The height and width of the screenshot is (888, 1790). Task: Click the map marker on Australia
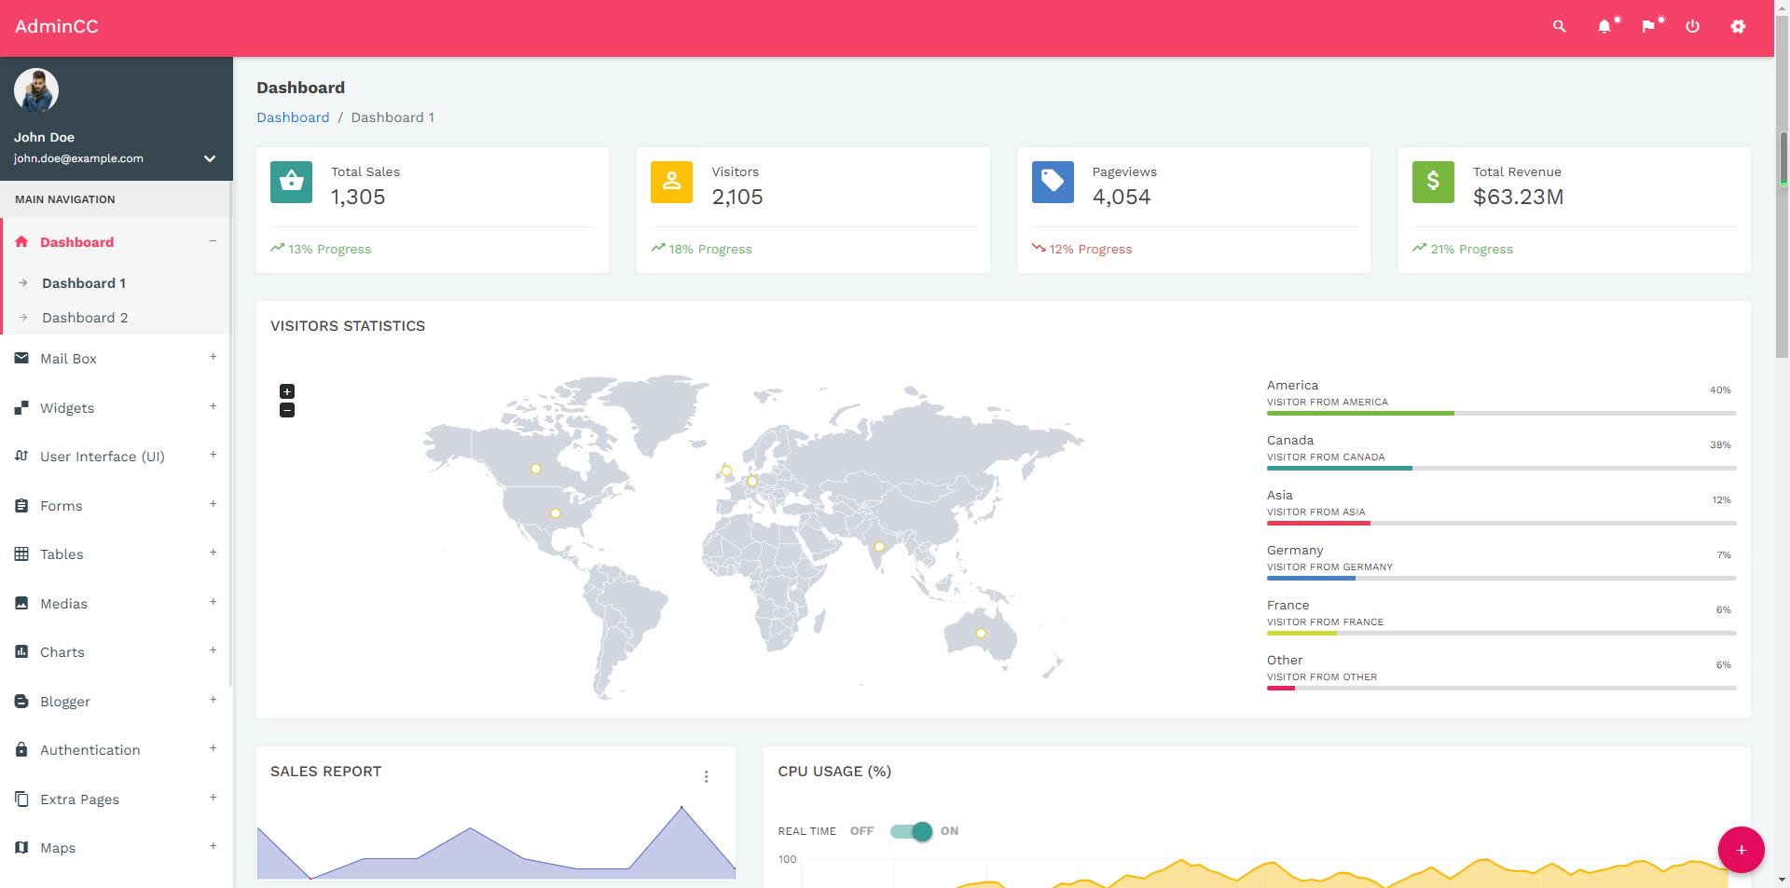click(x=981, y=634)
